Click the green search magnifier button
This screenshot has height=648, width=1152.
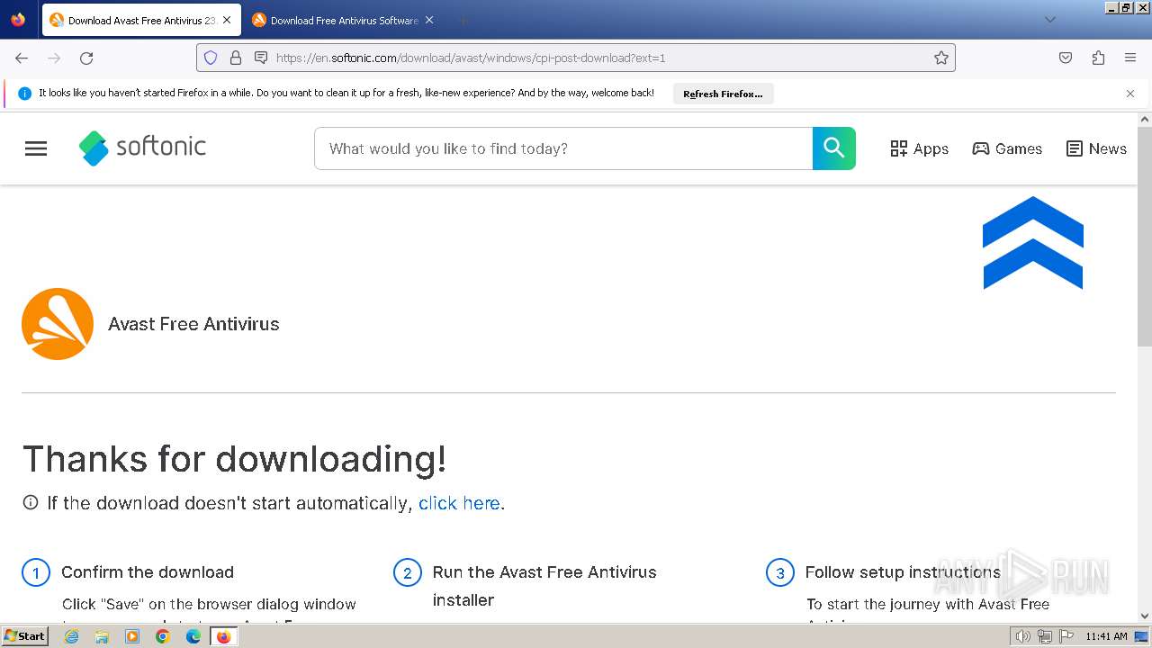click(x=834, y=148)
